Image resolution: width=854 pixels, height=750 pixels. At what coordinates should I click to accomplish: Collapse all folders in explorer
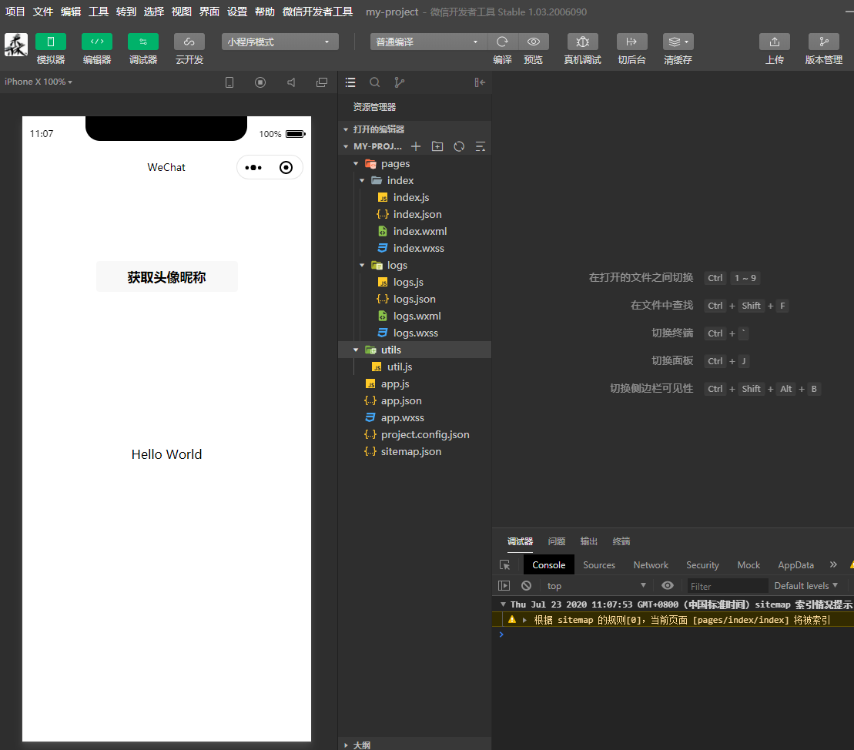[481, 146]
